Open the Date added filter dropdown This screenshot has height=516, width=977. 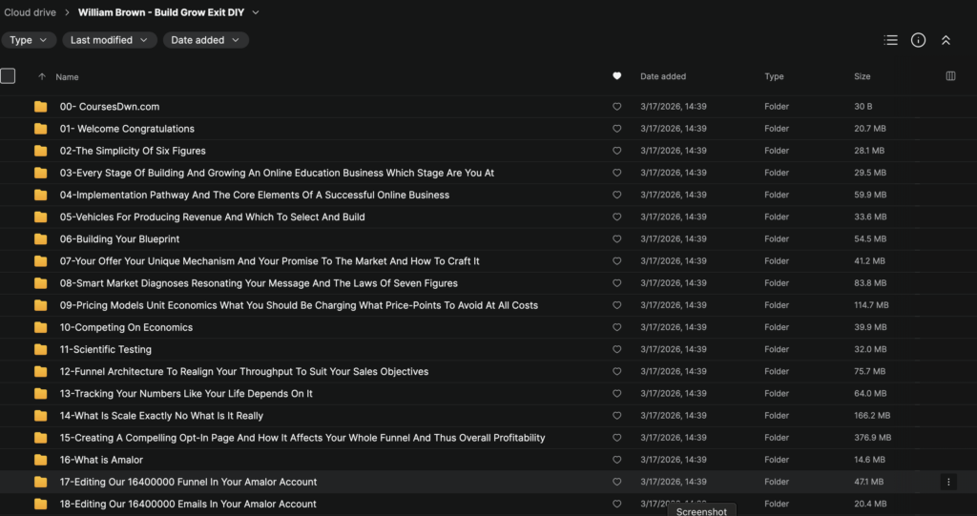205,40
